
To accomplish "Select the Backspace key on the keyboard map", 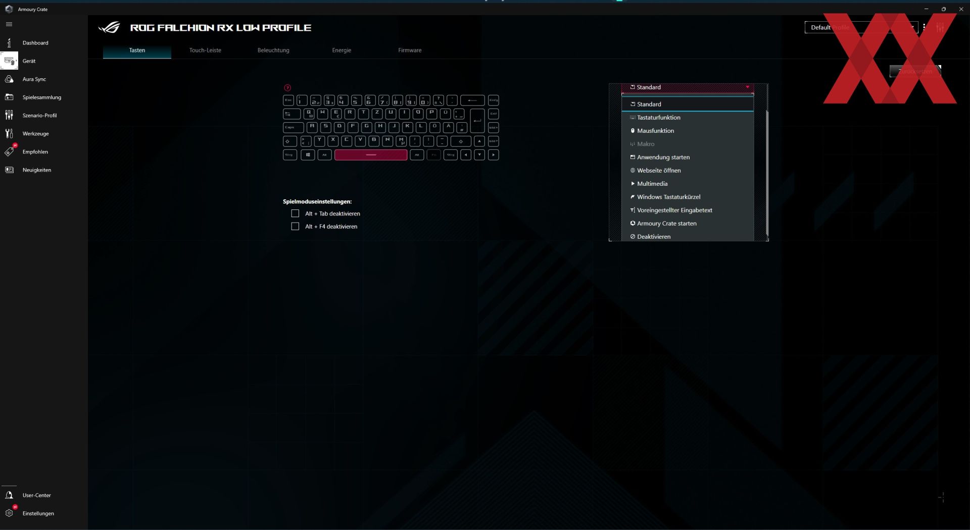I will pyautogui.click(x=472, y=100).
